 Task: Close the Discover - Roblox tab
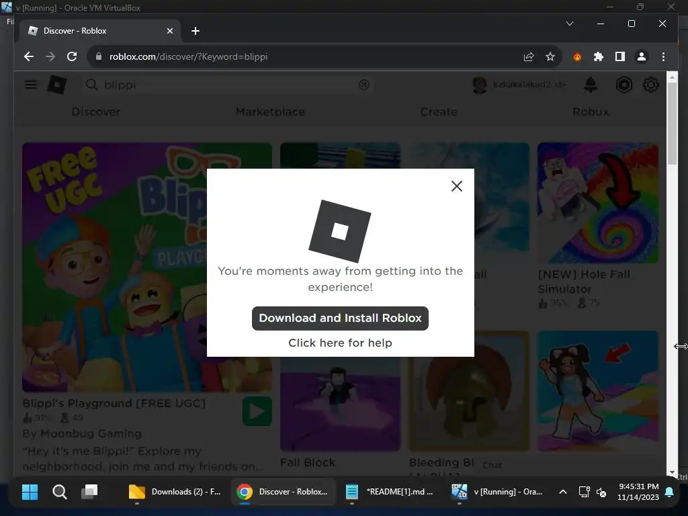coord(170,31)
